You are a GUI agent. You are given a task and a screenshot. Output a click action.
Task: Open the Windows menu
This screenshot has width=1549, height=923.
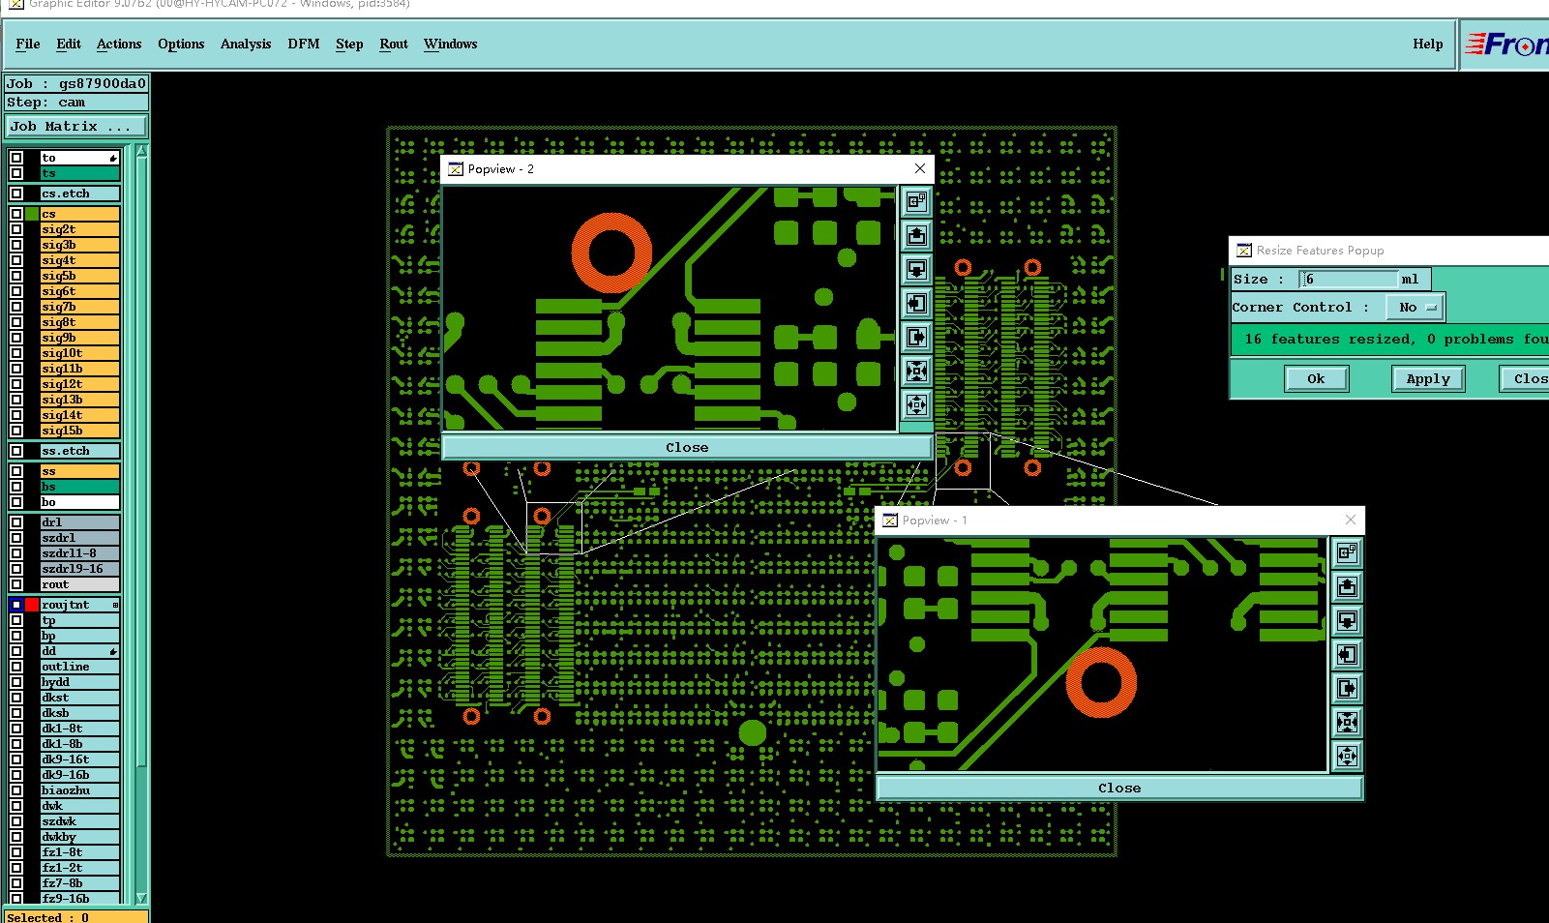click(x=450, y=45)
